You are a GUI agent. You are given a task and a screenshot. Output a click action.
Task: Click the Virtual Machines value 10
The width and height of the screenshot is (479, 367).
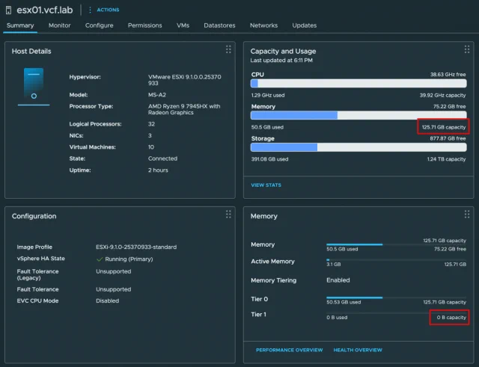151,147
